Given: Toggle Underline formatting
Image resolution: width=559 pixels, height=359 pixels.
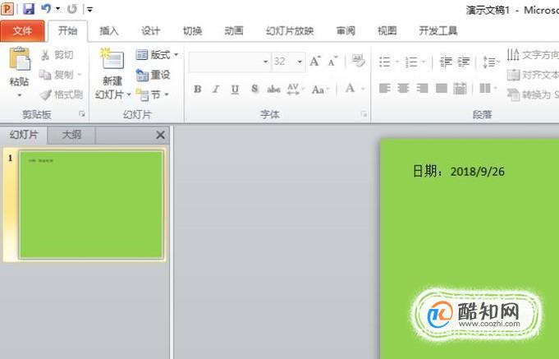Looking at the screenshot, I should click(235, 89).
